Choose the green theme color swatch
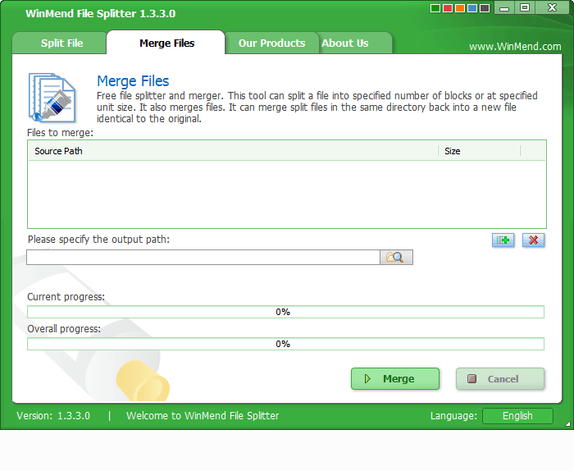Image resolution: width=574 pixels, height=471 pixels. [435, 8]
